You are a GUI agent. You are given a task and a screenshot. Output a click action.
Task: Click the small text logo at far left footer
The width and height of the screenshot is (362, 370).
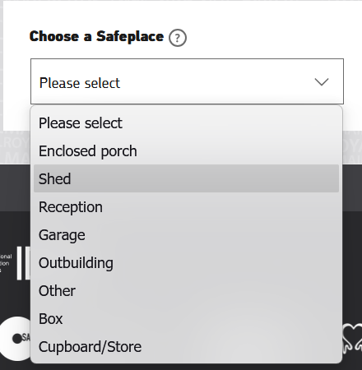[6, 263]
